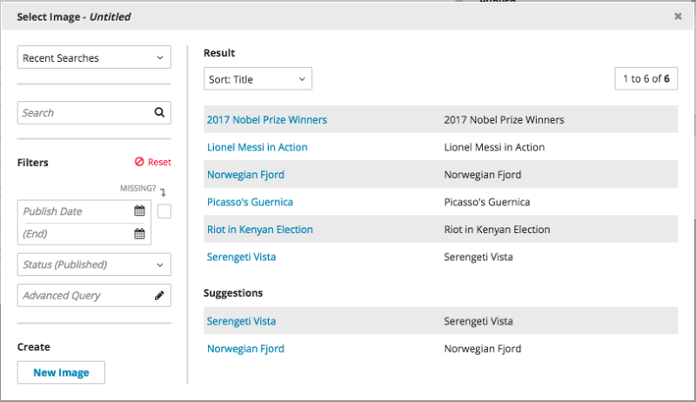Select Norwegian Fjord under Suggestions
Viewport: 696px width, 402px height.
click(x=245, y=349)
